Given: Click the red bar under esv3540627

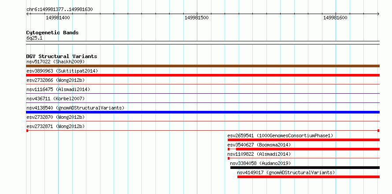Looking at the screenshot, I should coord(303,149).
